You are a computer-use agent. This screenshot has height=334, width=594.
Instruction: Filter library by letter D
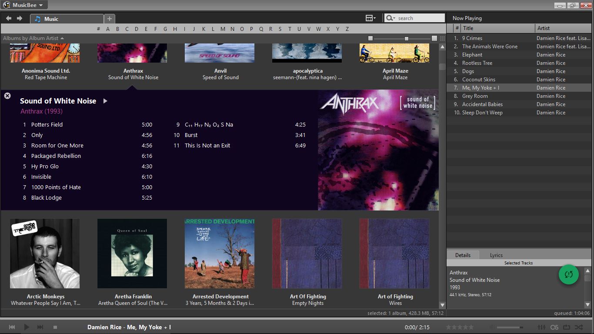click(x=136, y=29)
